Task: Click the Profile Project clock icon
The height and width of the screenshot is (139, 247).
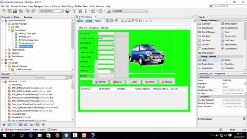Action: (x=100, y=11)
